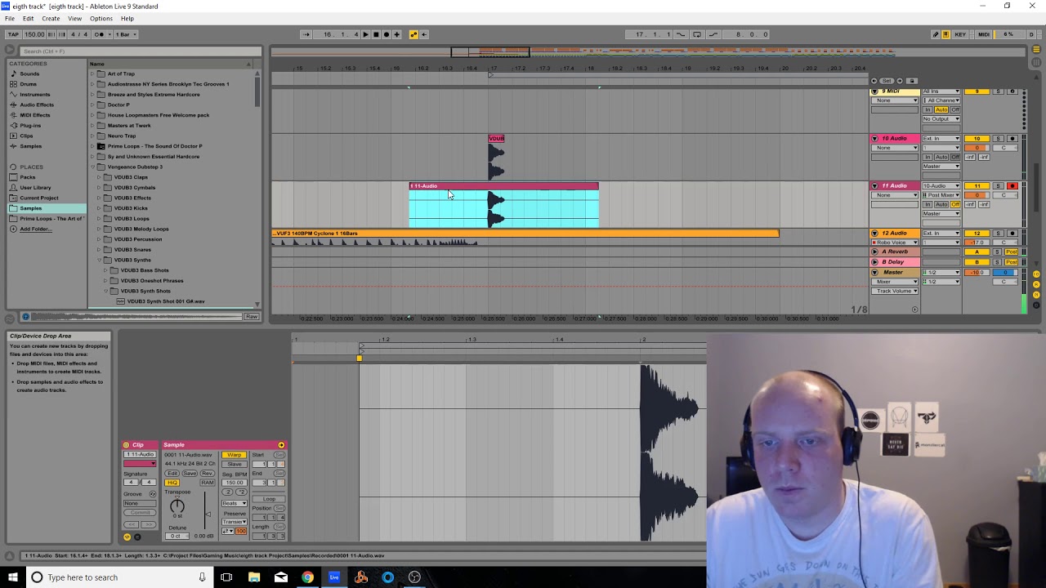Toggle the Warp button on
Viewport: 1046px width, 588px height.
(235, 455)
